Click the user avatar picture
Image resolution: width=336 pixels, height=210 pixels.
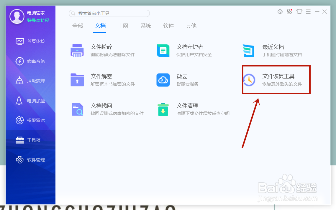(17, 16)
